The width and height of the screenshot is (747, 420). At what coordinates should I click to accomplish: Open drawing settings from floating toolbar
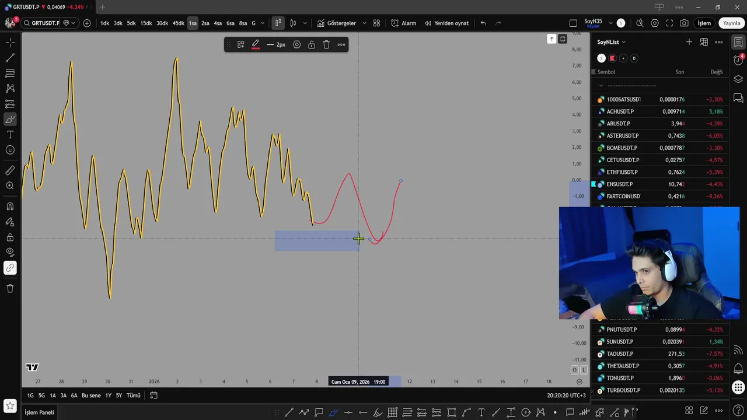click(296, 44)
